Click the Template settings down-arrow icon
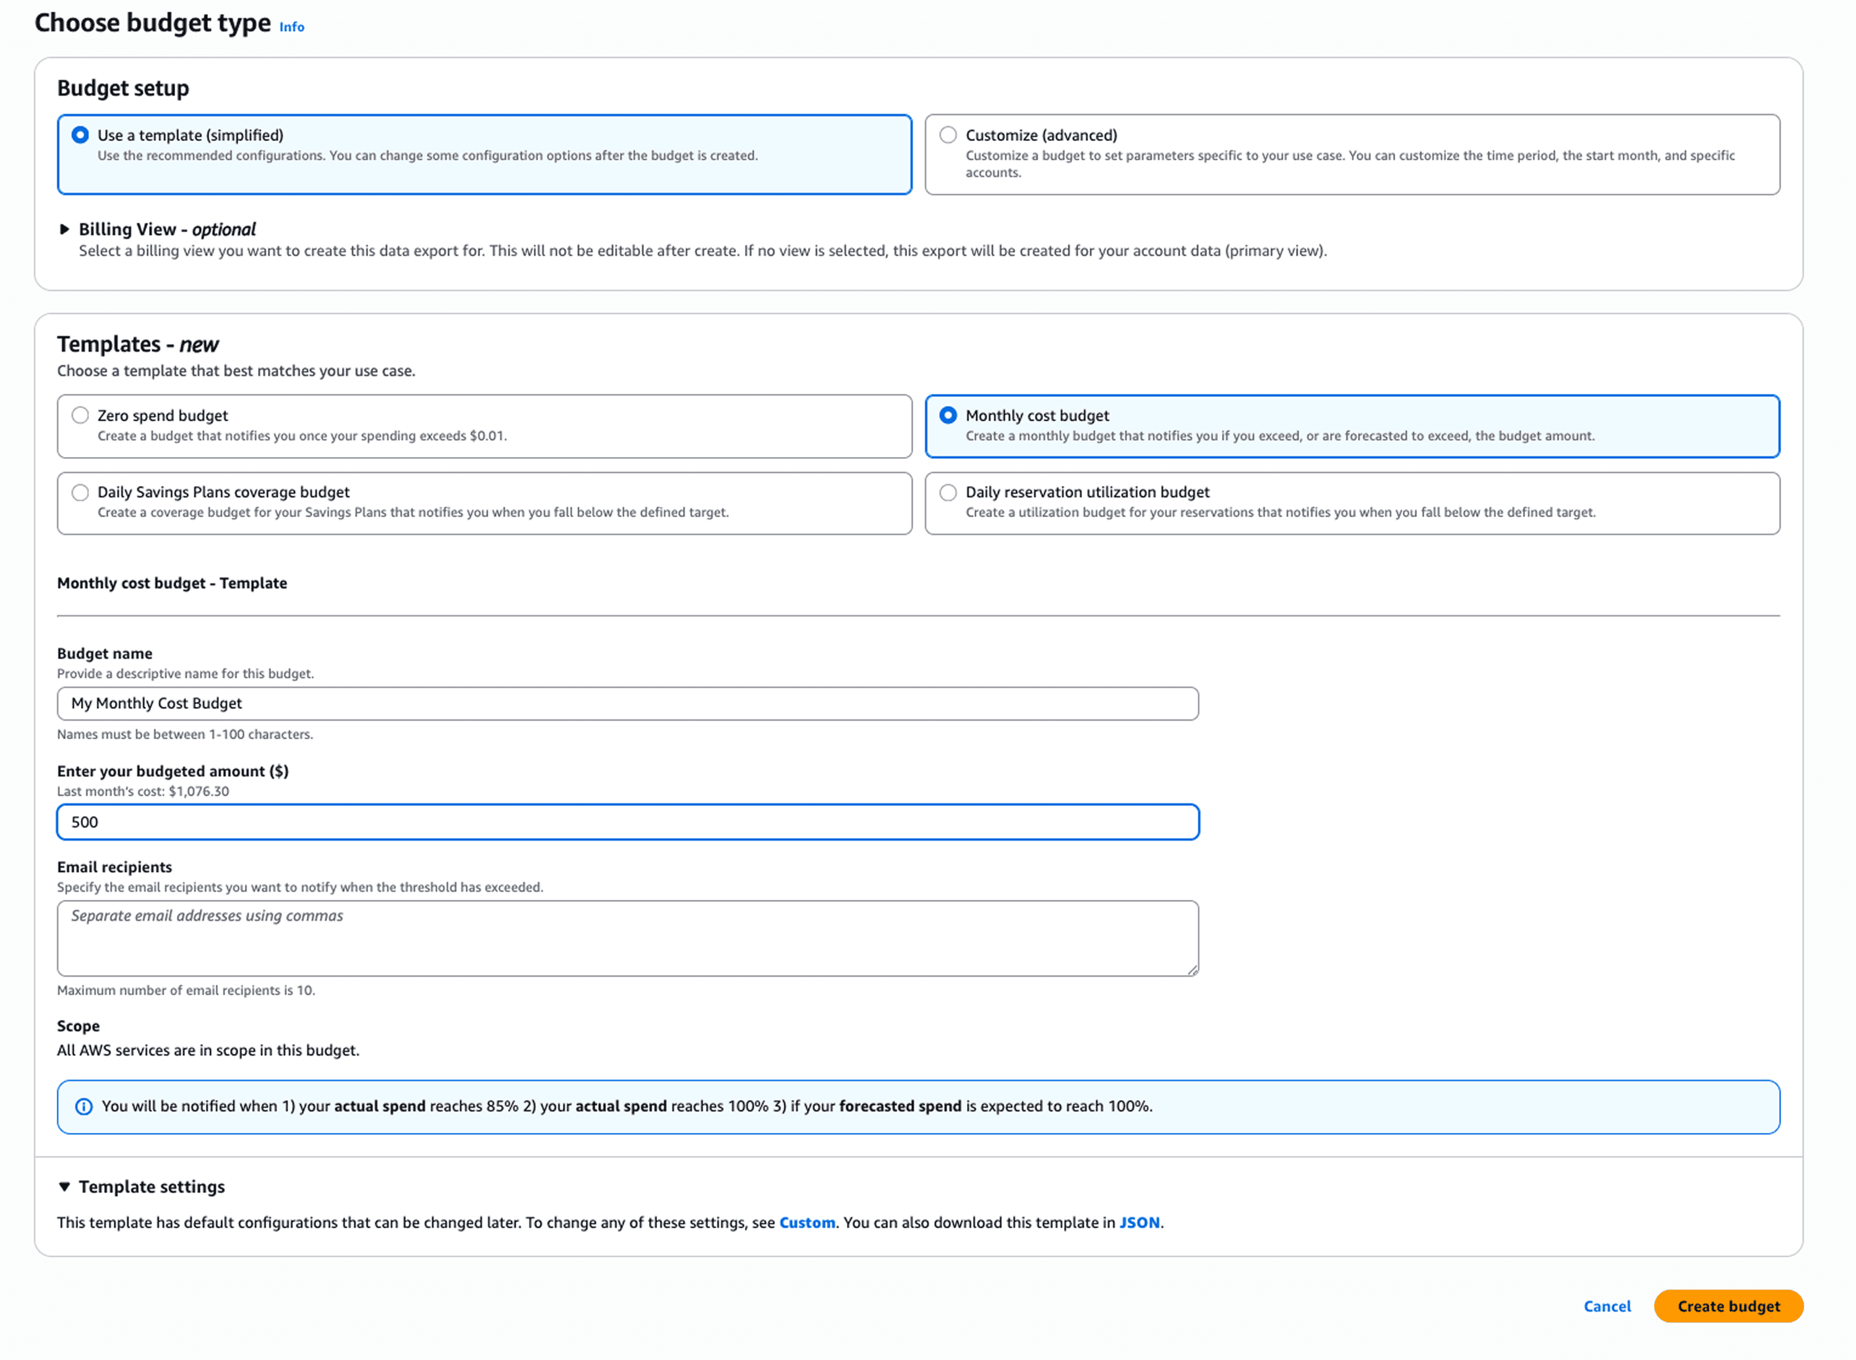Image resolution: width=1856 pixels, height=1360 pixels. 64,1186
